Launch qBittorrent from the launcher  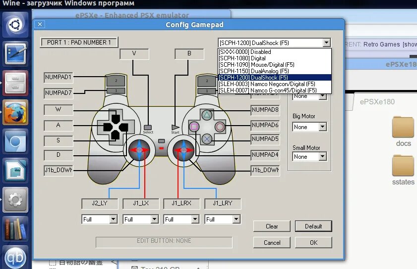coord(15,257)
